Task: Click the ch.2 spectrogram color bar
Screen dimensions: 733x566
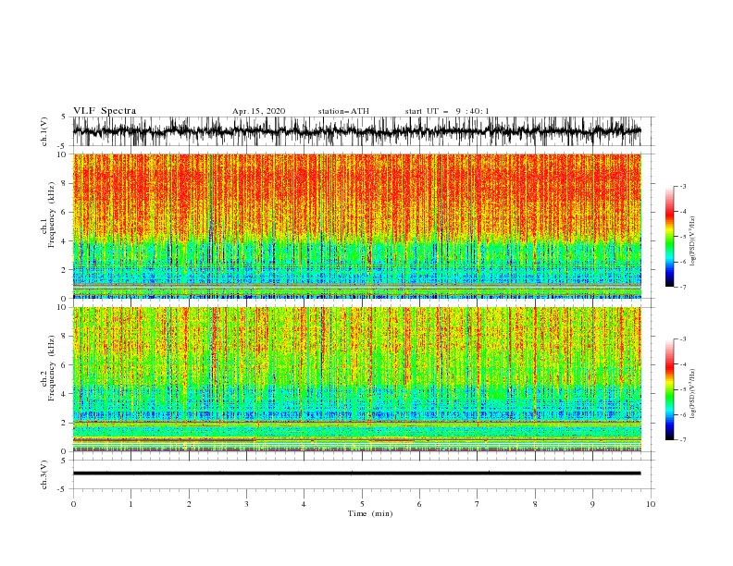Action: pos(669,389)
